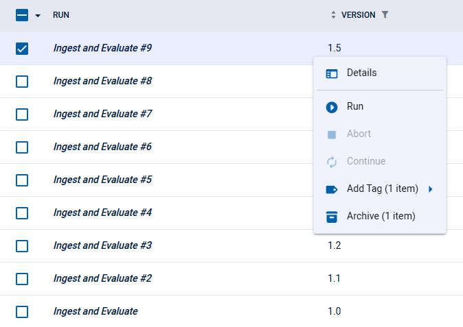Uncheck the Ingest and Evaluate #9 checkbox
The width and height of the screenshot is (463, 327).
22,49
